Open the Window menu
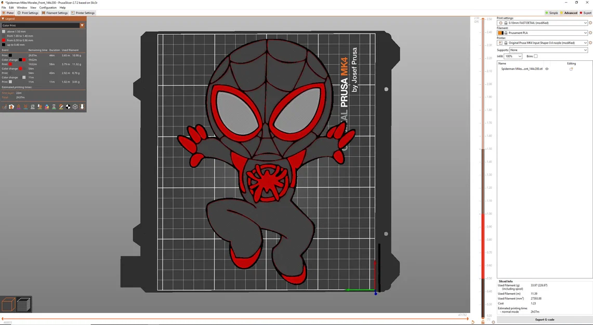 coord(22,8)
